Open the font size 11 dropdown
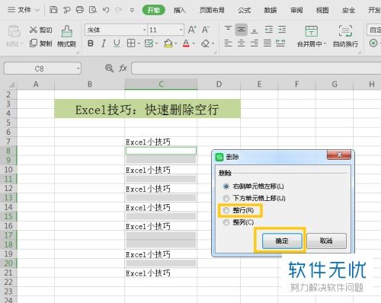The width and height of the screenshot is (381, 303). [181, 30]
